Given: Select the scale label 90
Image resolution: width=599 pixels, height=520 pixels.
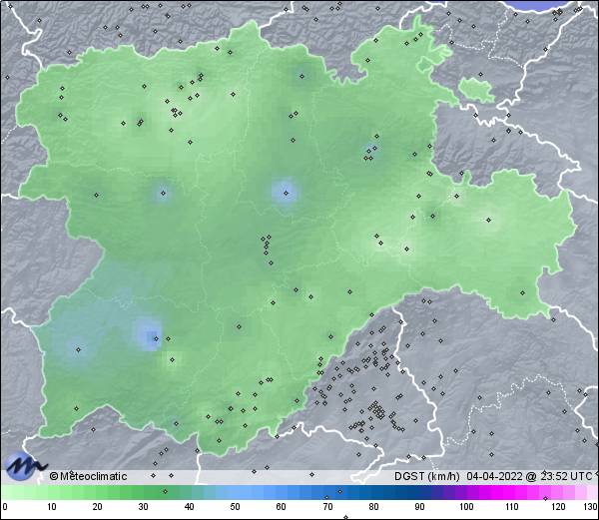Looking at the screenshot, I should pyautogui.click(x=419, y=507).
